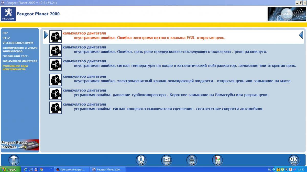Screen dimensions: 307x172
Task: Select the clutch switch signal fault line
Action: [168, 109]
